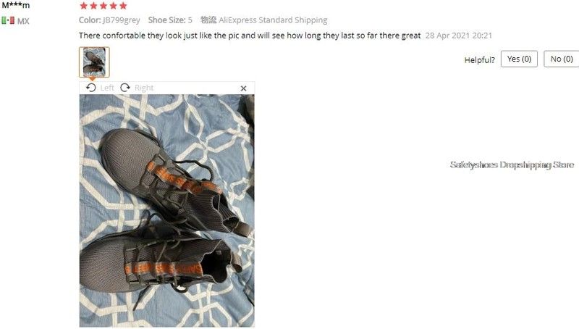The image size is (579, 329).
Task: Click the third rating star
Action: [103, 6]
